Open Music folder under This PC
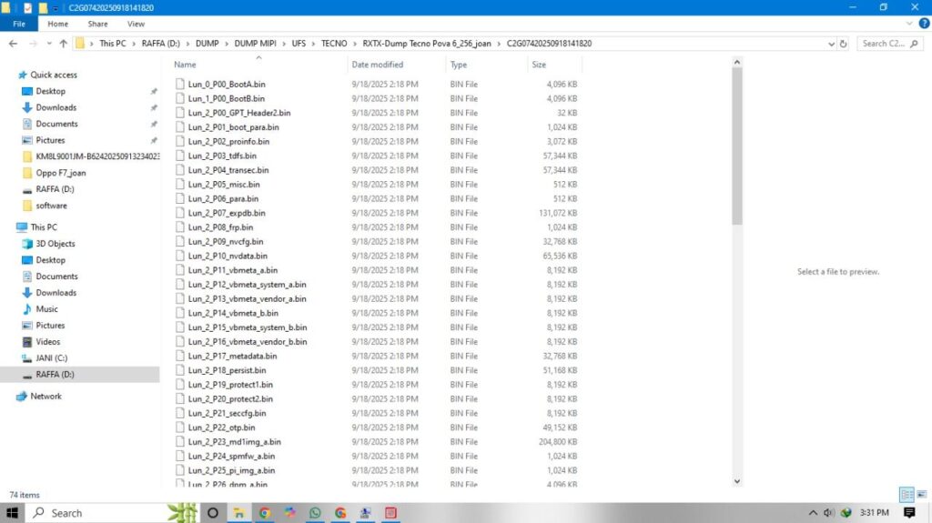This screenshot has width=932, height=523. coord(46,309)
